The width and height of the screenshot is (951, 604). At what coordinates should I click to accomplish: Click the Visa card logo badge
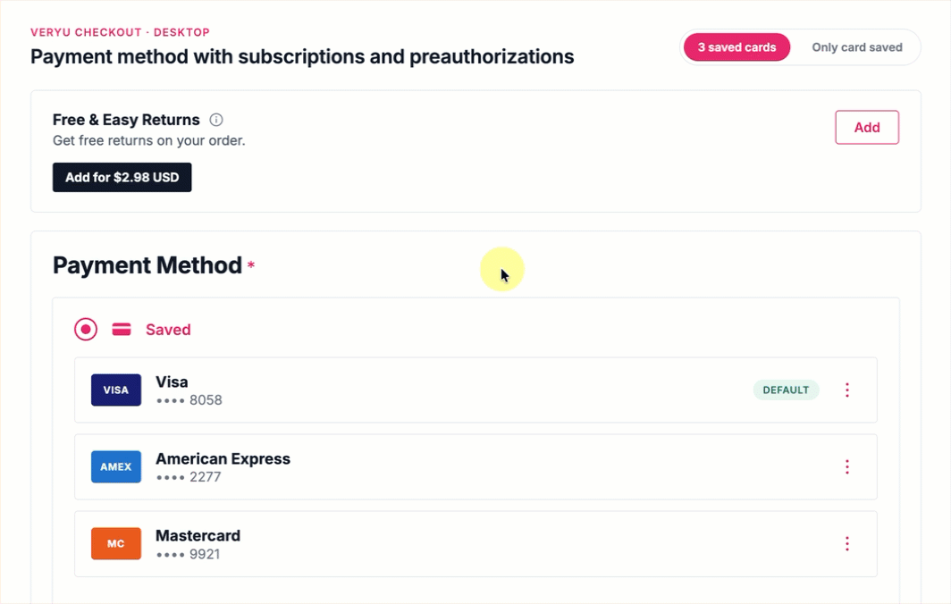pos(116,390)
